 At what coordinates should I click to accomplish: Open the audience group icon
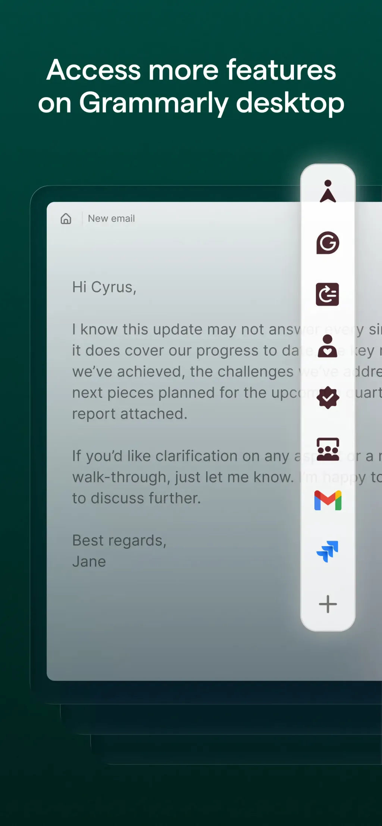coord(328,449)
